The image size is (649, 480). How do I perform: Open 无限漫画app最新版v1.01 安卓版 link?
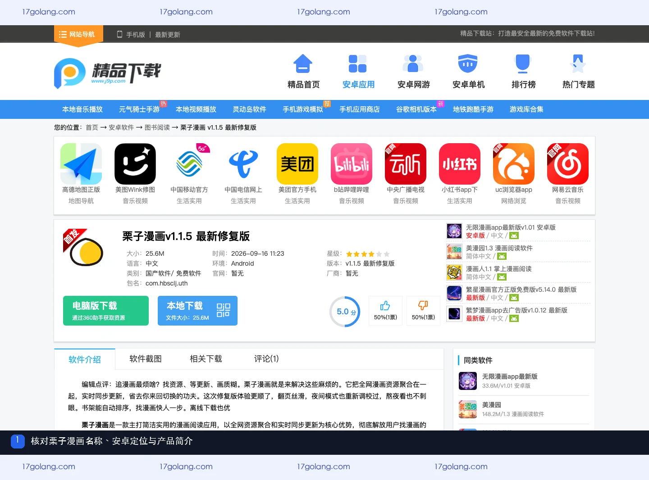click(511, 227)
